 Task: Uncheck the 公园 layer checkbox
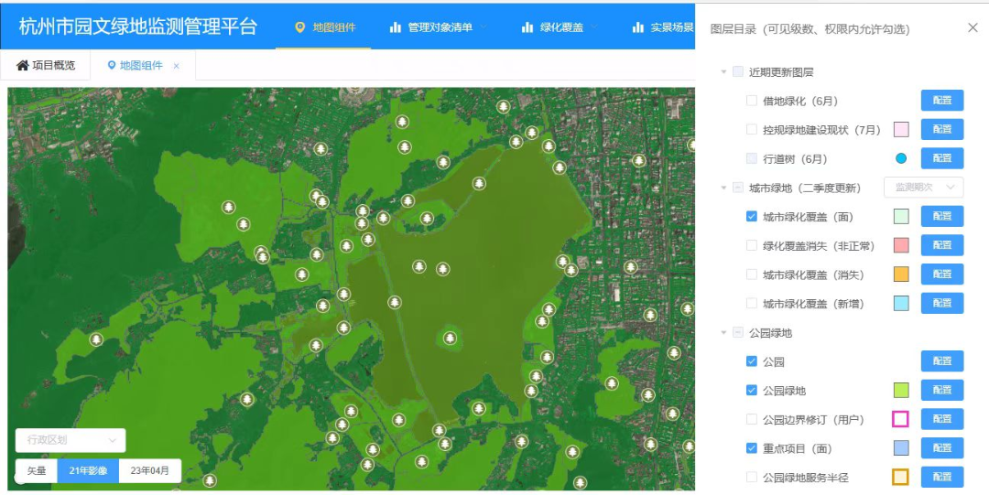click(x=752, y=362)
